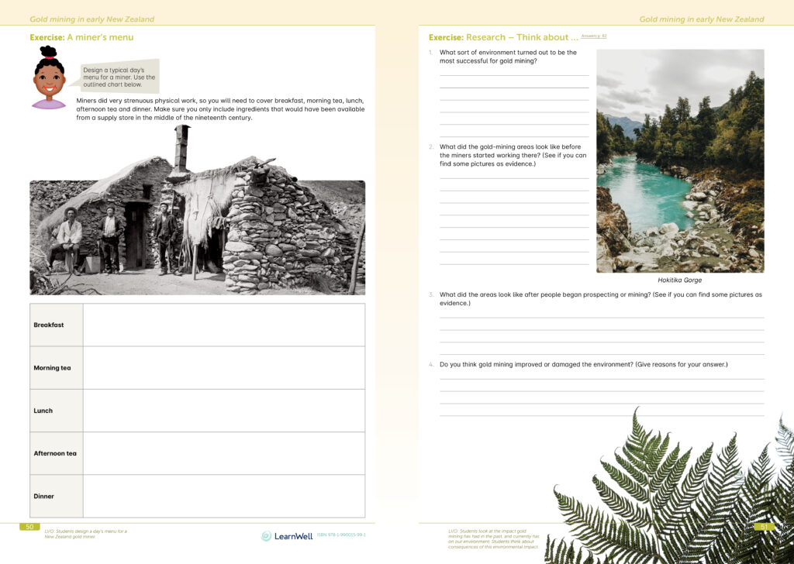Viewport: 794px width, 564px height.
Task: Click the 'Miners did very strenuous physical work' paragraph
Action: coord(220,109)
